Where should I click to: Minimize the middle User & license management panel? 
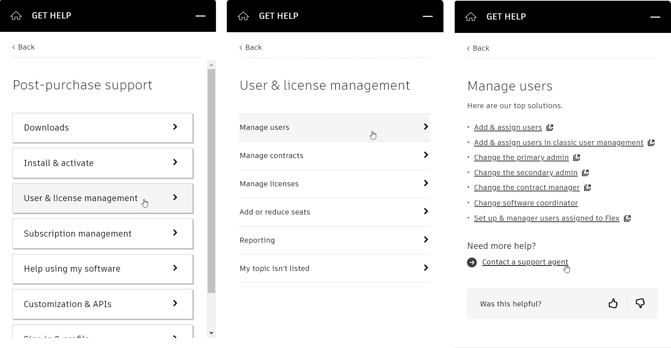[x=428, y=16]
